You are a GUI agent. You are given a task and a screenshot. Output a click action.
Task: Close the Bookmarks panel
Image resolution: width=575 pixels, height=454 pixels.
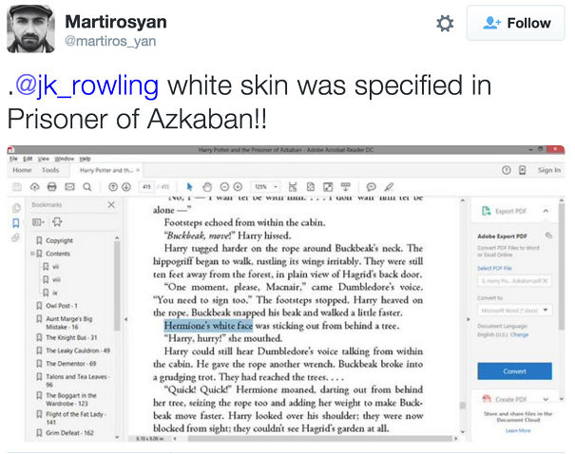(x=111, y=205)
